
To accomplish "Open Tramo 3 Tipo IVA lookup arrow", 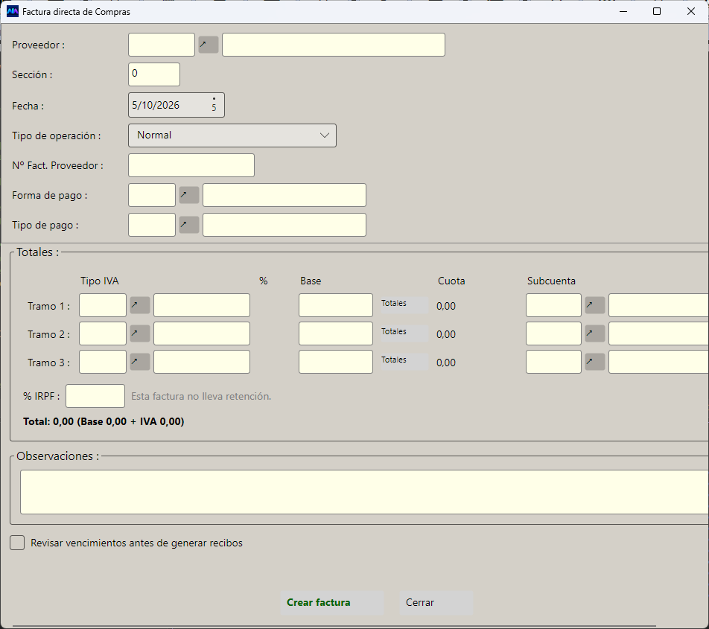I will click(x=140, y=362).
